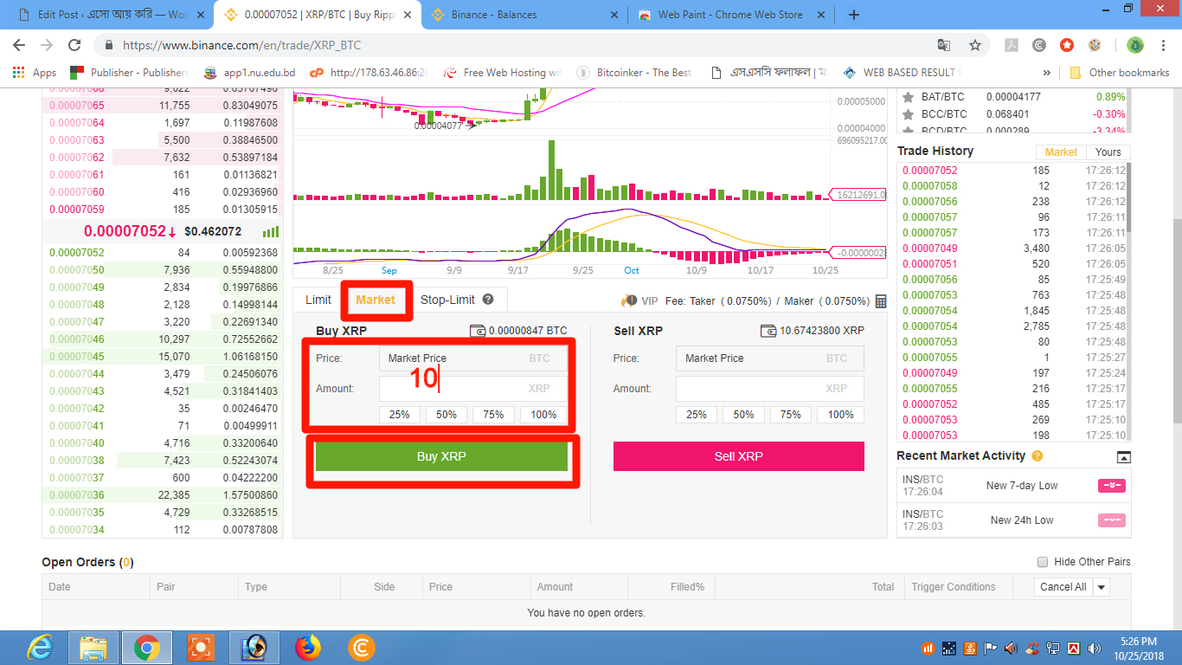Image resolution: width=1182 pixels, height=665 pixels.
Task: Switch to the Edit Post browser tab
Action: point(111,15)
